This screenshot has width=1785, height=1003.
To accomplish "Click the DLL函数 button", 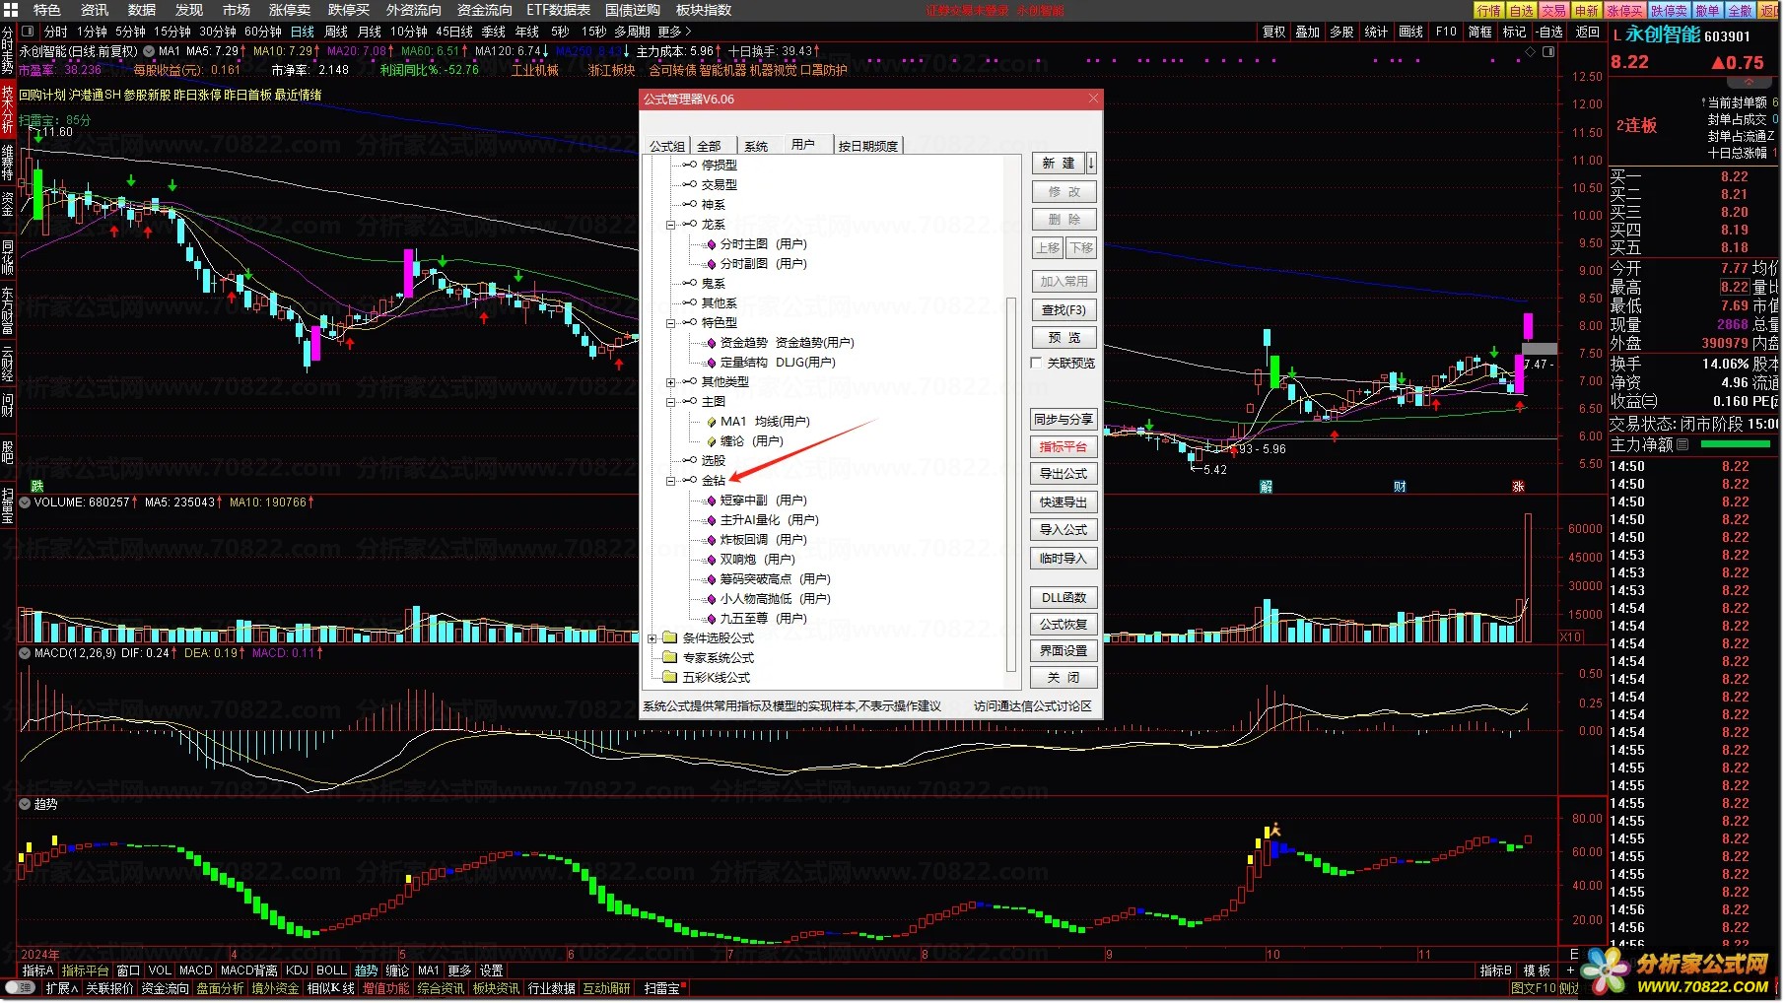I will (1064, 598).
